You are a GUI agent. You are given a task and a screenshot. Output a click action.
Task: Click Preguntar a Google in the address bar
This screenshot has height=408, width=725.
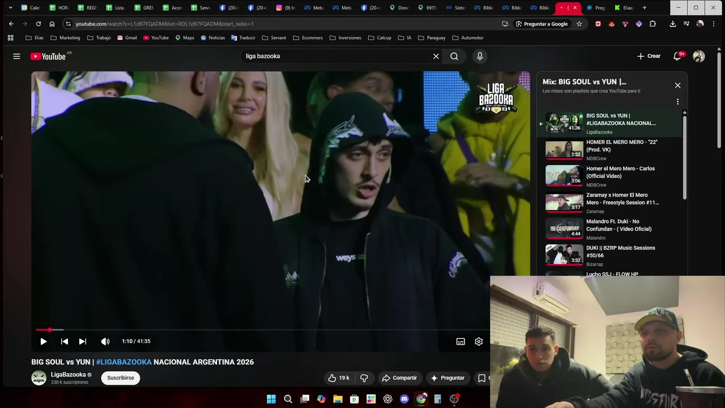pos(541,24)
